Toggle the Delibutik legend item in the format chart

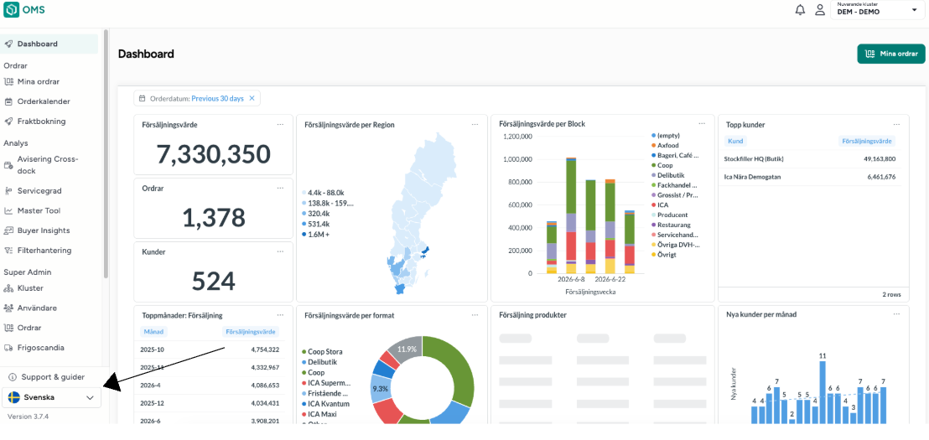click(322, 362)
